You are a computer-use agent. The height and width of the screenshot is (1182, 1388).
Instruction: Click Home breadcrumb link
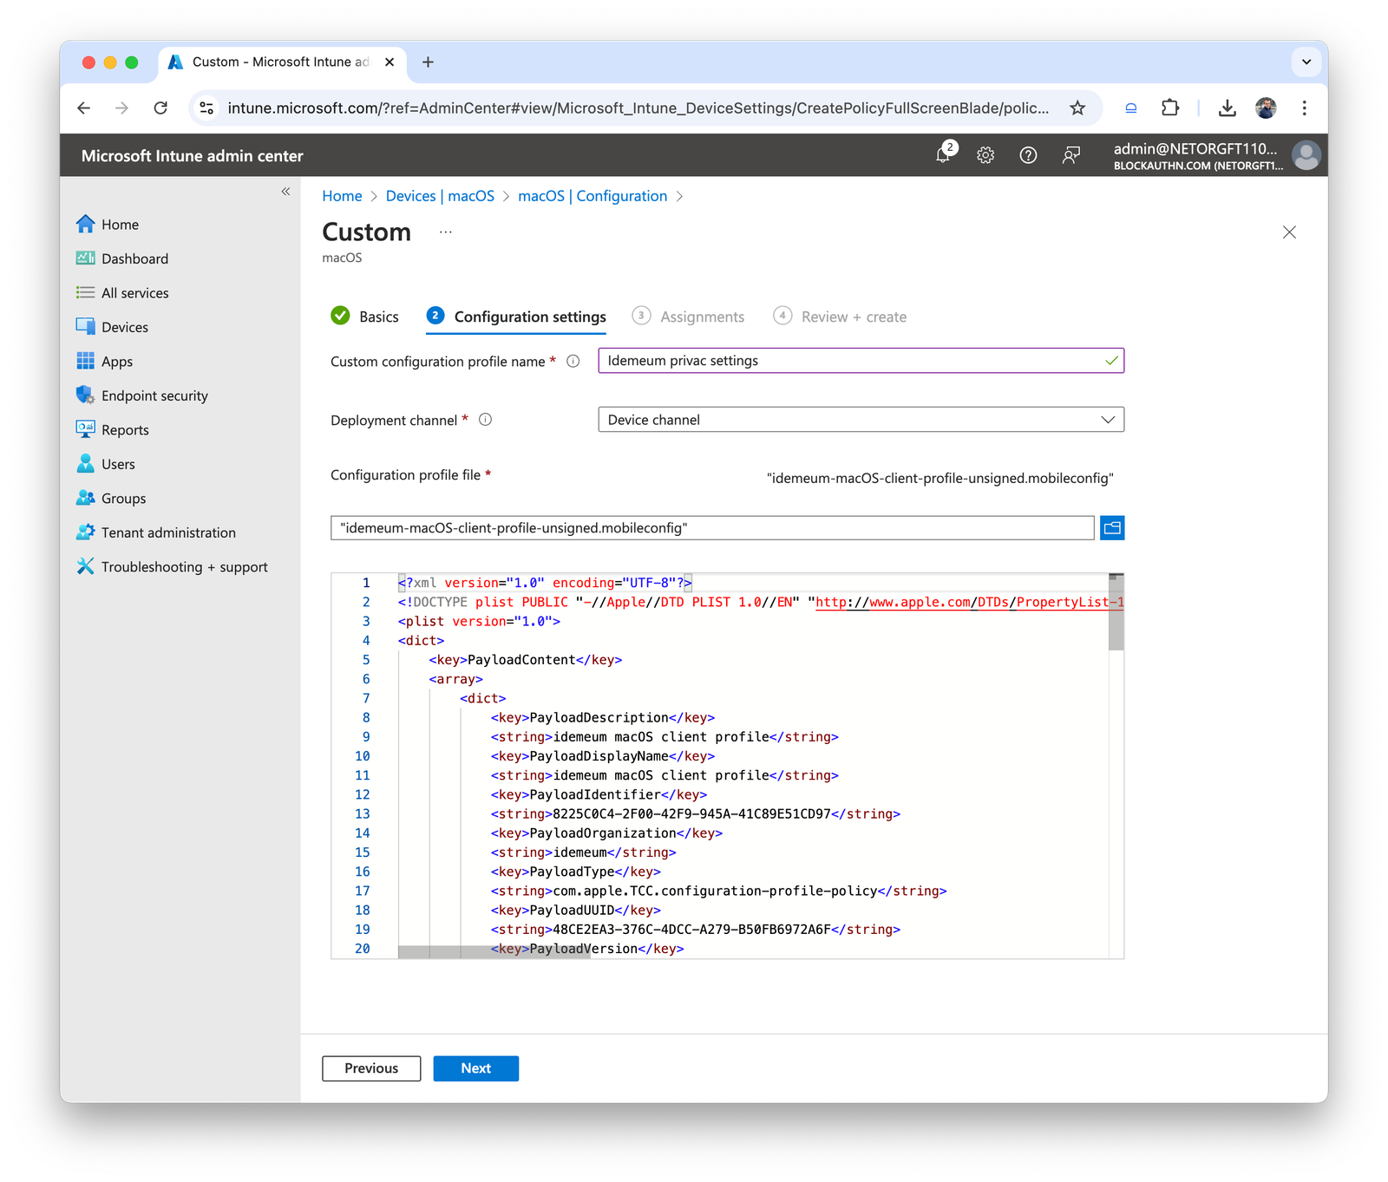pyautogui.click(x=342, y=196)
